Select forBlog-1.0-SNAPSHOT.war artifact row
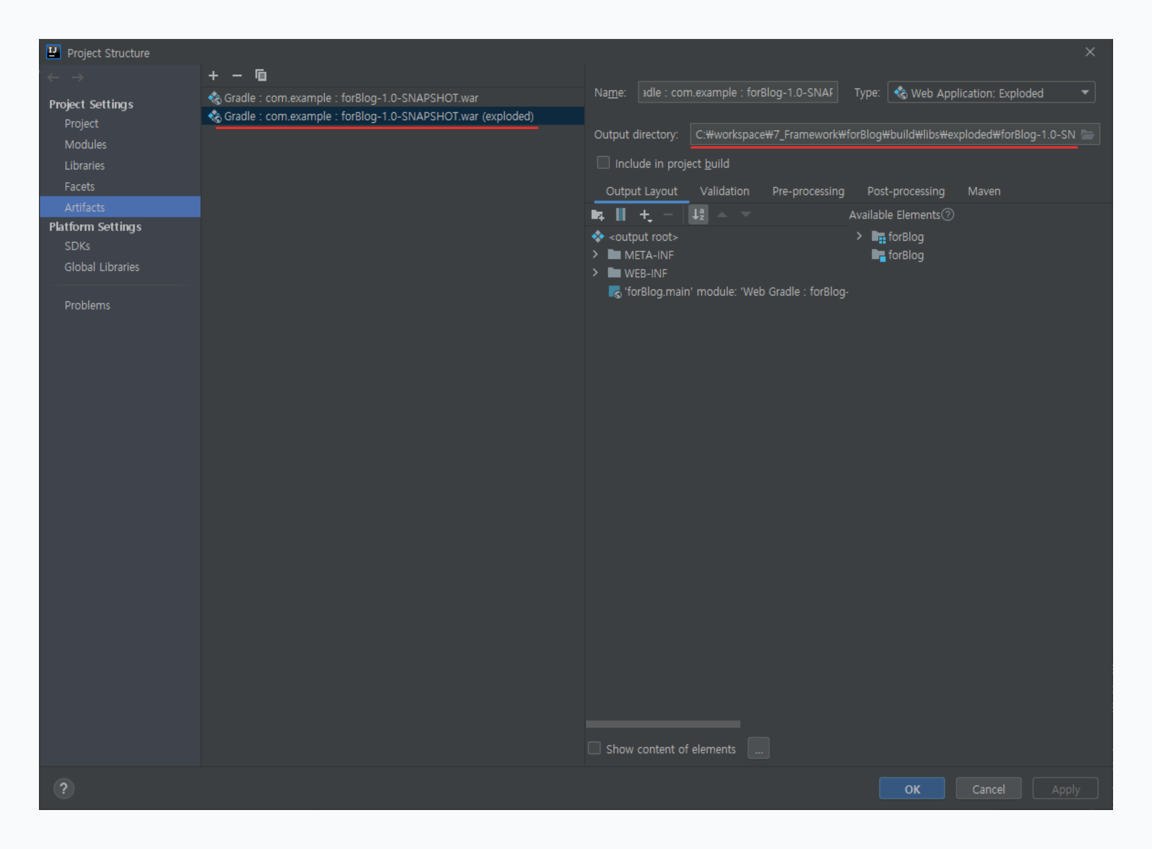Screen dimensions: 1152x849 393,98
